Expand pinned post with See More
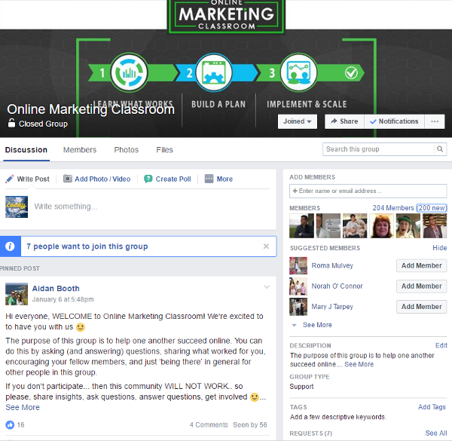Screen dimensions: 452x441 (x=23, y=407)
